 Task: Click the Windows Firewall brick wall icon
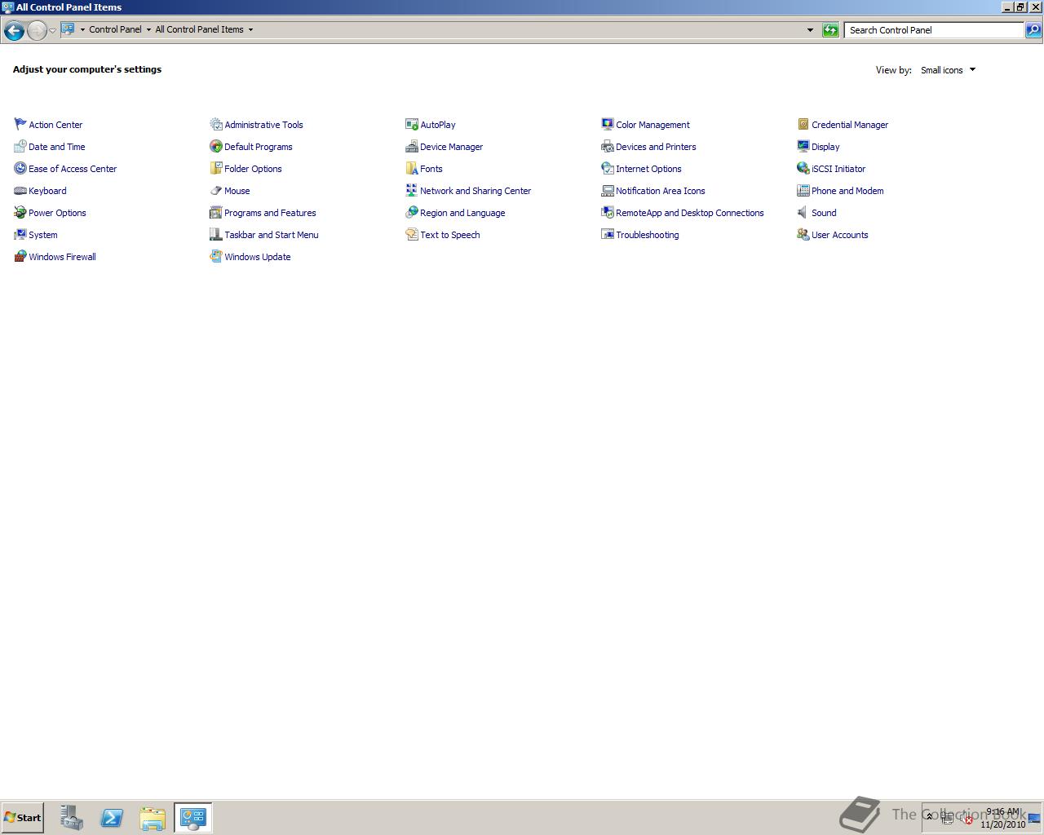click(x=20, y=256)
